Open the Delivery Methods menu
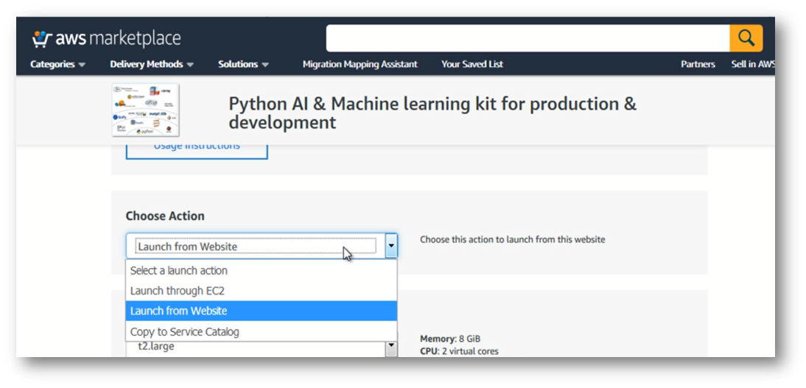The image size is (806, 388). (x=152, y=64)
